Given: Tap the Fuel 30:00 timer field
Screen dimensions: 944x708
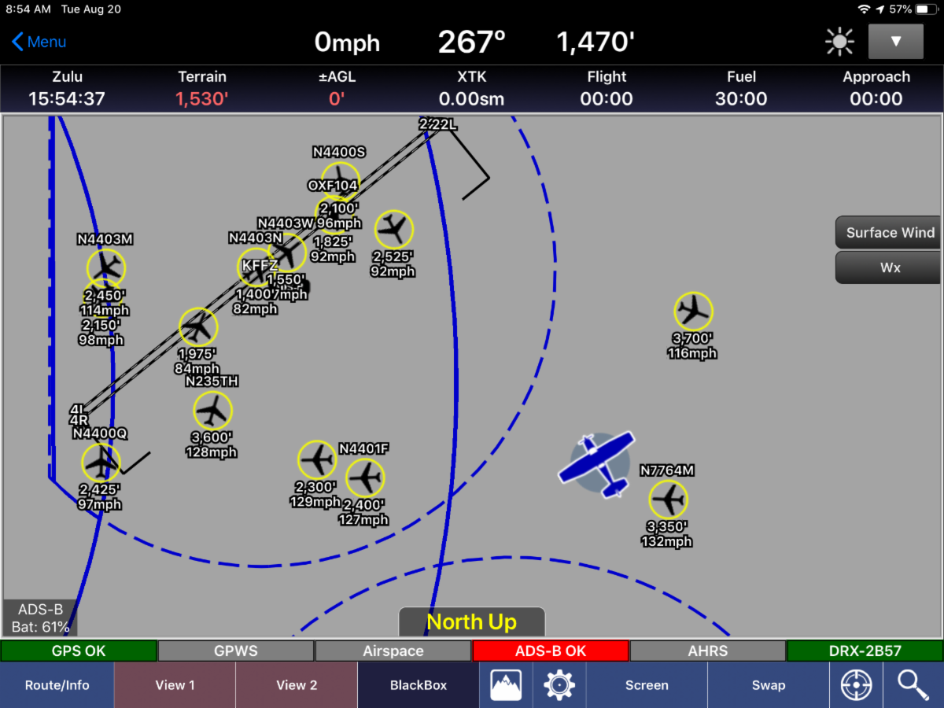Looking at the screenshot, I should 741,88.
